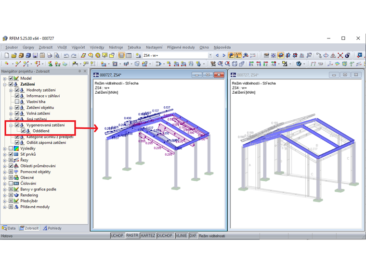Click the Mirror tool icon
This screenshot has height=274, width=366.
(x=333, y=55)
